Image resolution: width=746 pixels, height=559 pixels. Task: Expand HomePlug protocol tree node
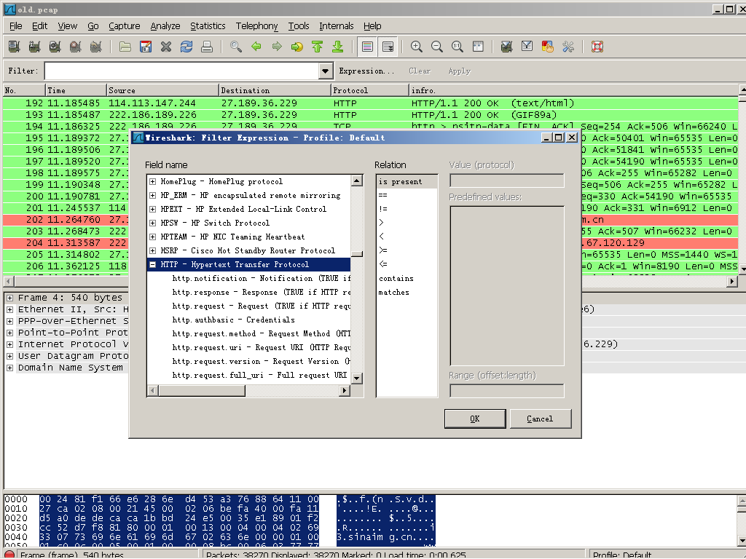[152, 181]
